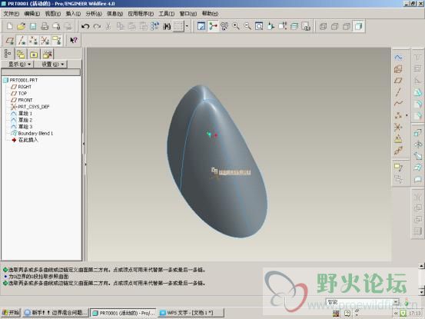Open the 视图 menu
This screenshot has height=319, width=425.
(52, 14)
